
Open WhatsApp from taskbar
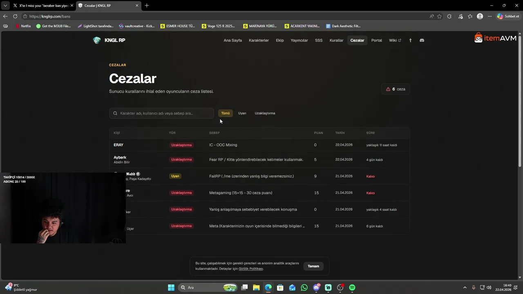click(x=304, y=287)
